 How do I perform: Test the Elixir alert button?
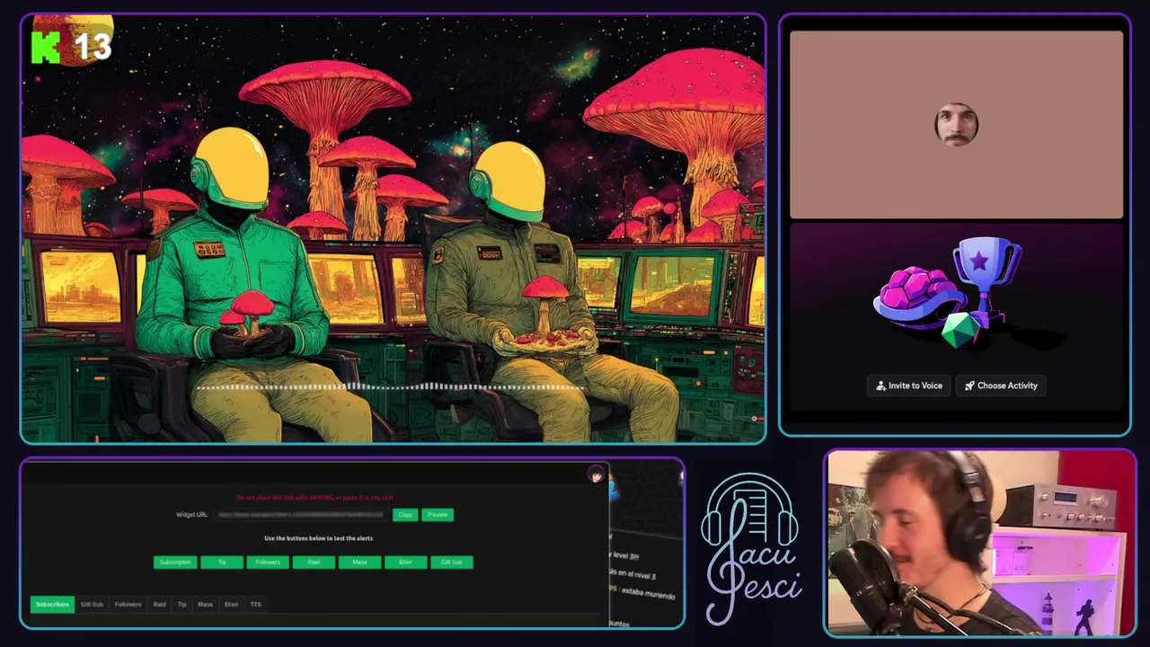pos(405,563)
